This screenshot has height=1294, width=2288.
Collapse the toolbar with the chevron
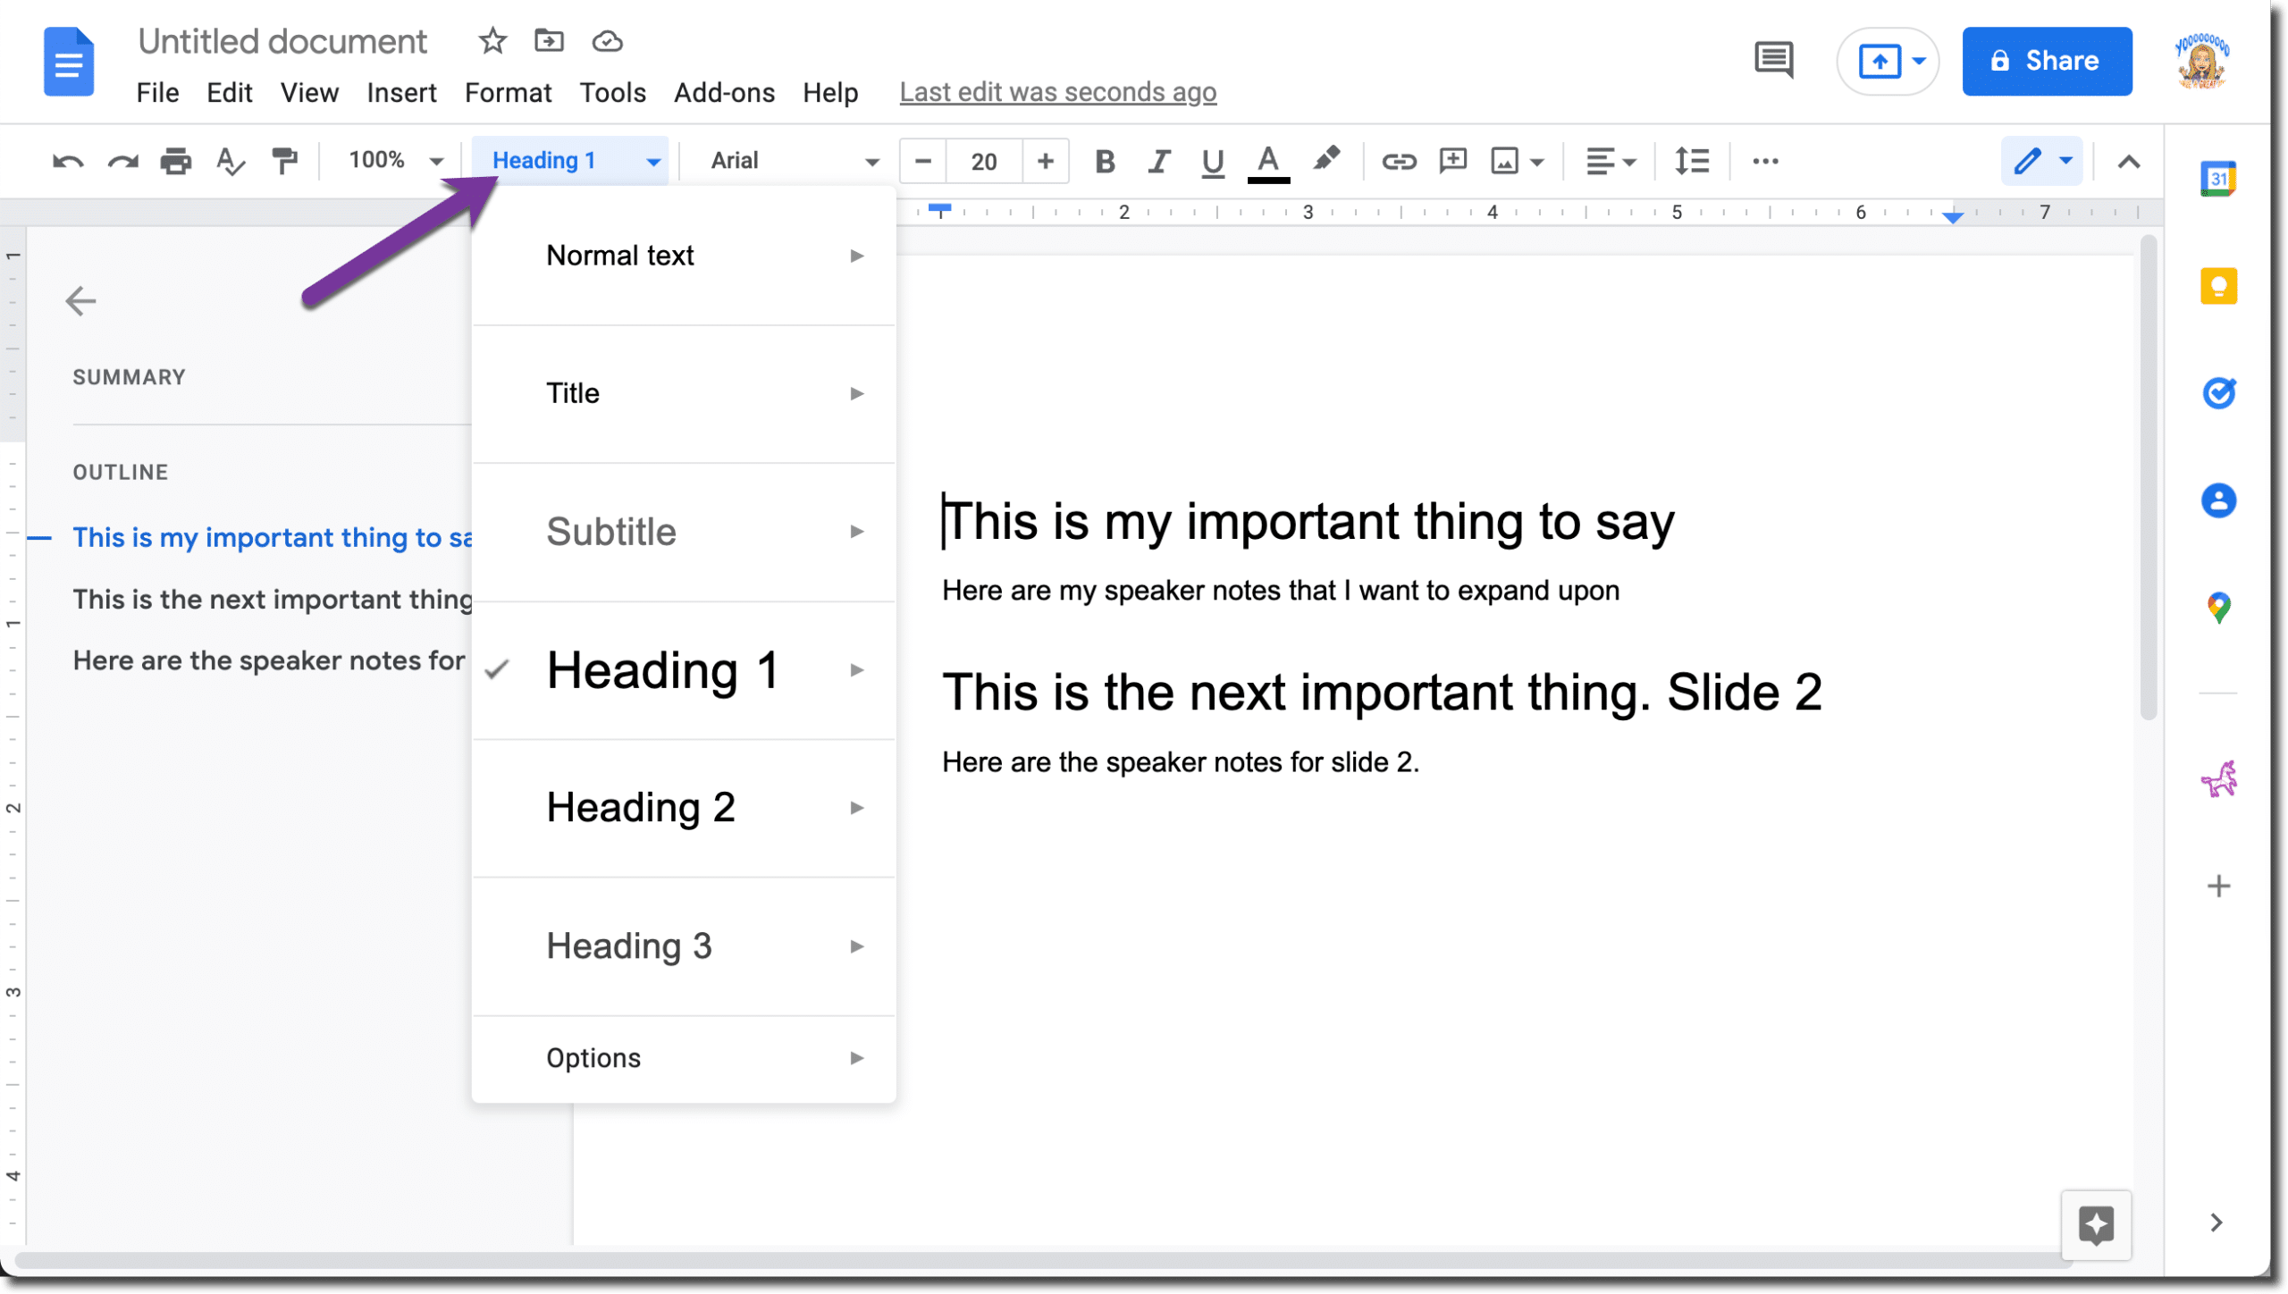[2131, 162]
